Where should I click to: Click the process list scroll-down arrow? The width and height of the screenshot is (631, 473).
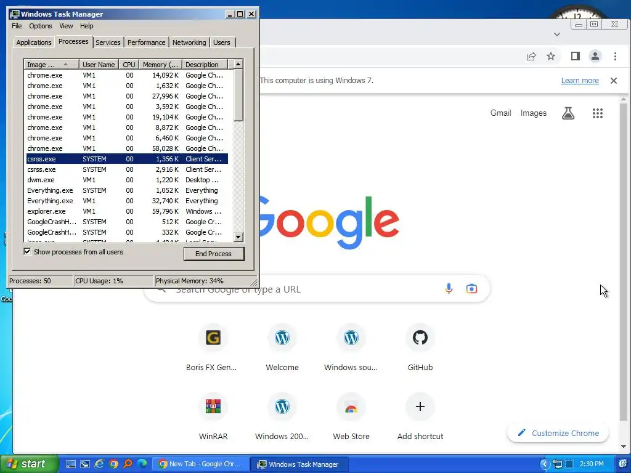tap(238, 237)
